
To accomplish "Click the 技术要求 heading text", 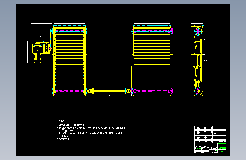I will [60, 121].
